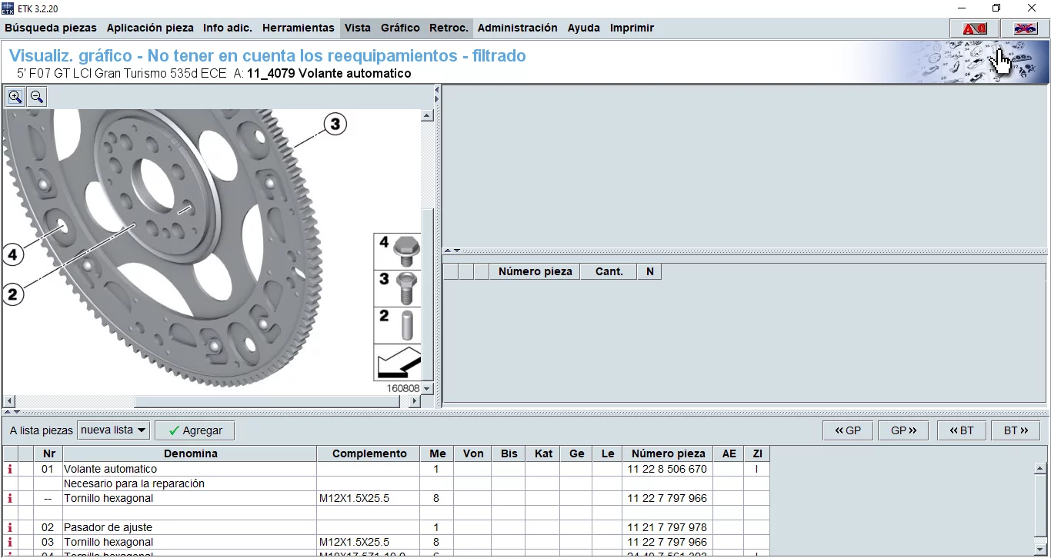This screenshot has width=1051, height=558.
Task: Open the Imprimir menu
Action: pyautogui.click(x=631, y=28)
